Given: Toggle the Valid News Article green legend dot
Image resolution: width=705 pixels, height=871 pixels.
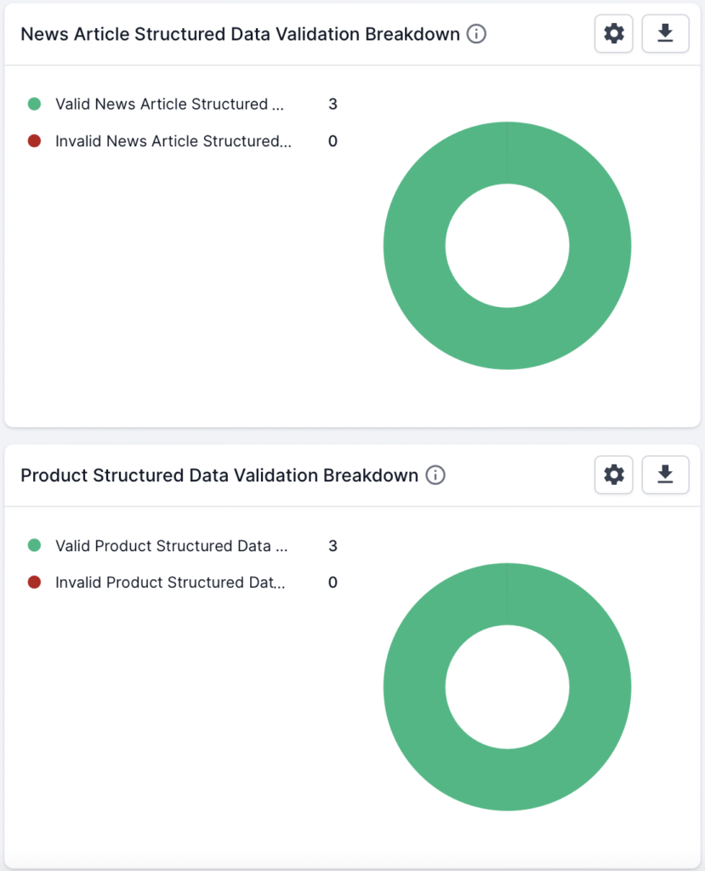Looking at the screenshot, I should point(35,104).
